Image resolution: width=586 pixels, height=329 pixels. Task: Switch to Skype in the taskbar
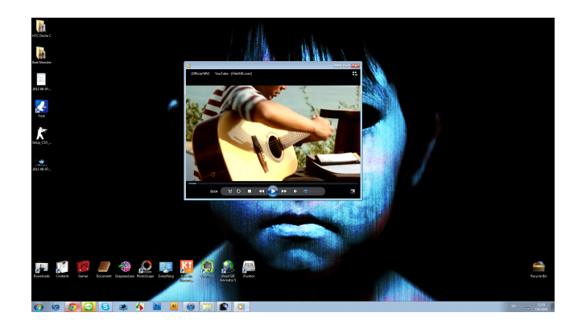[105, 307]
